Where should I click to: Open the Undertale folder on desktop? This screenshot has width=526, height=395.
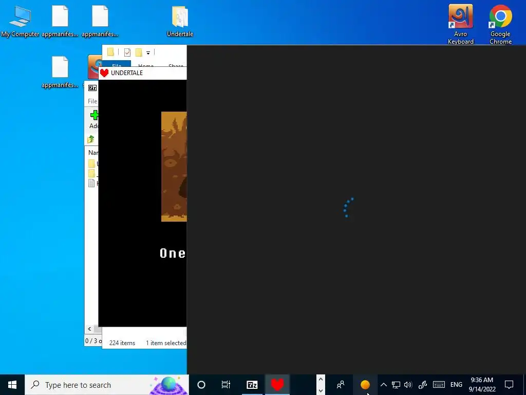180,21
